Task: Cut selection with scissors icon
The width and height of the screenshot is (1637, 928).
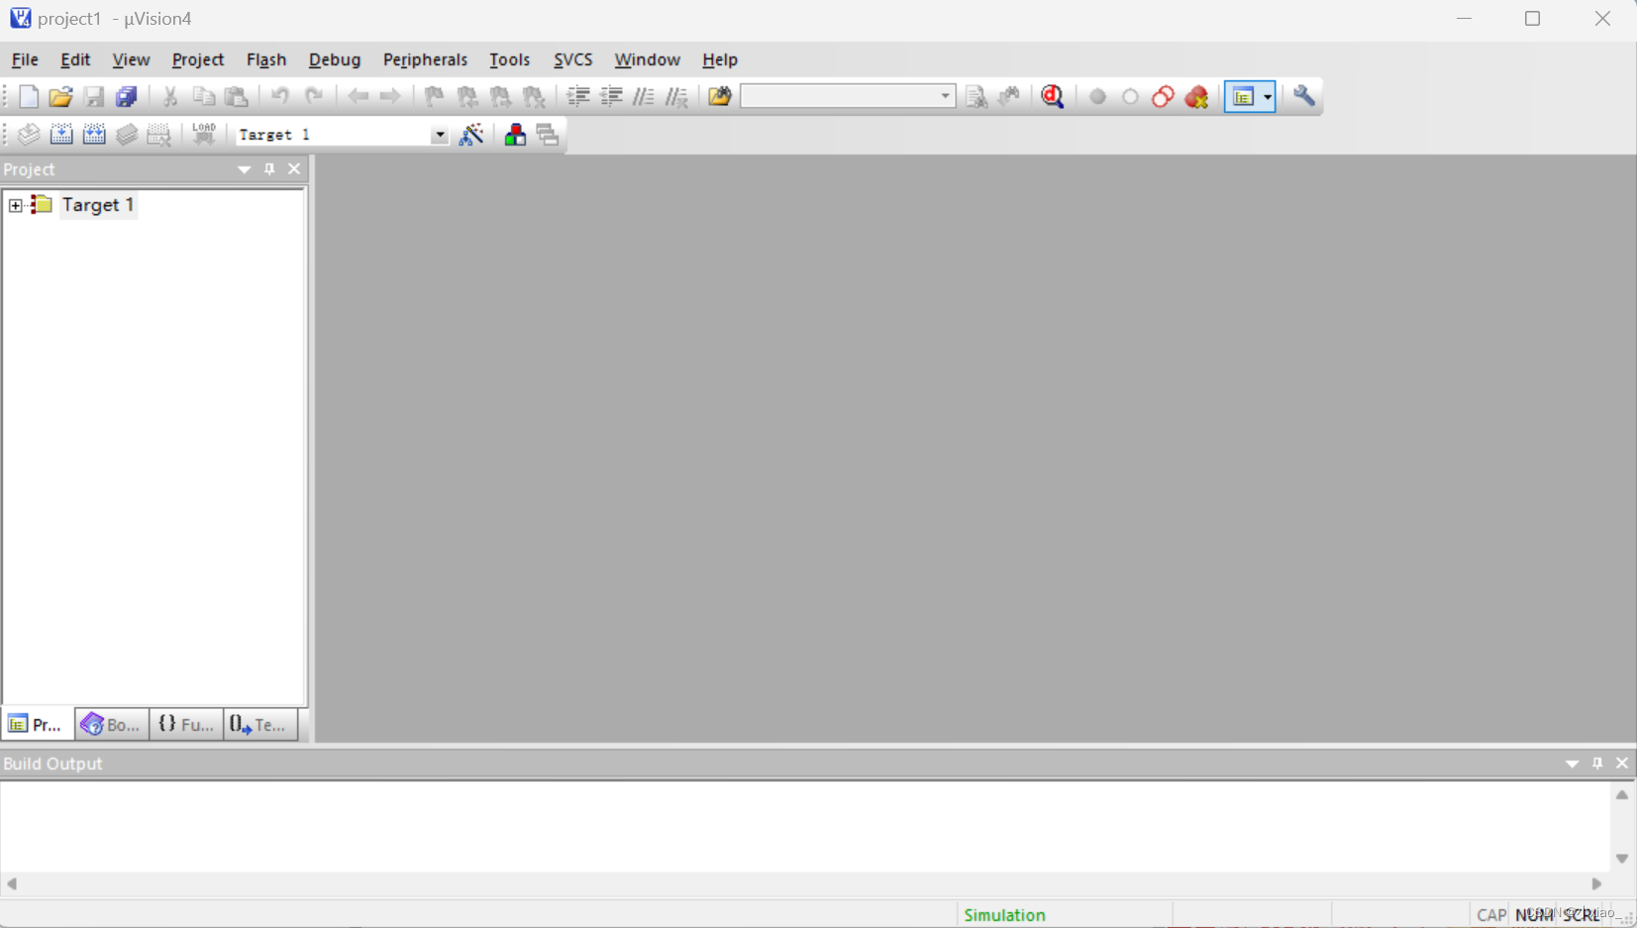Action: (x=170, y=96)
